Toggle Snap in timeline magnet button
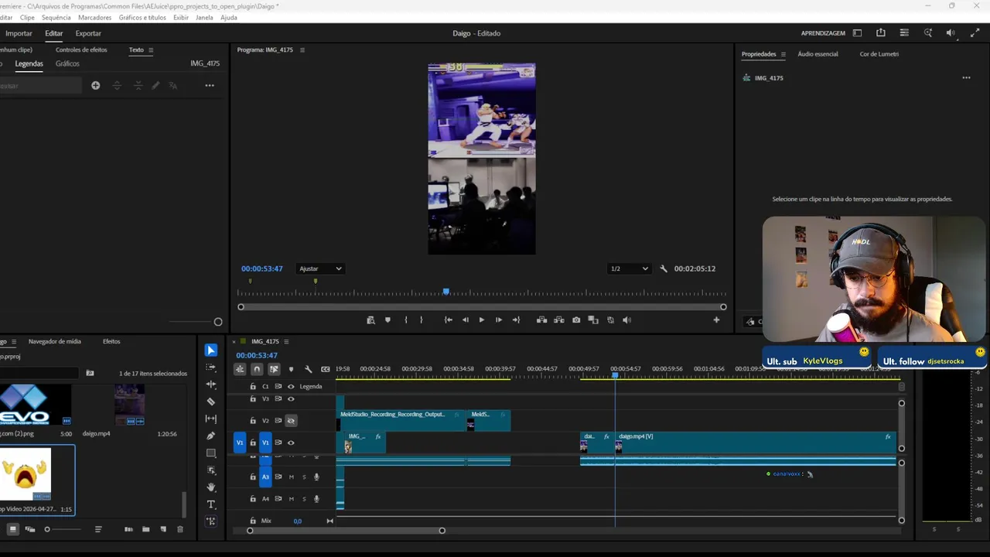 tap(257, 369)
